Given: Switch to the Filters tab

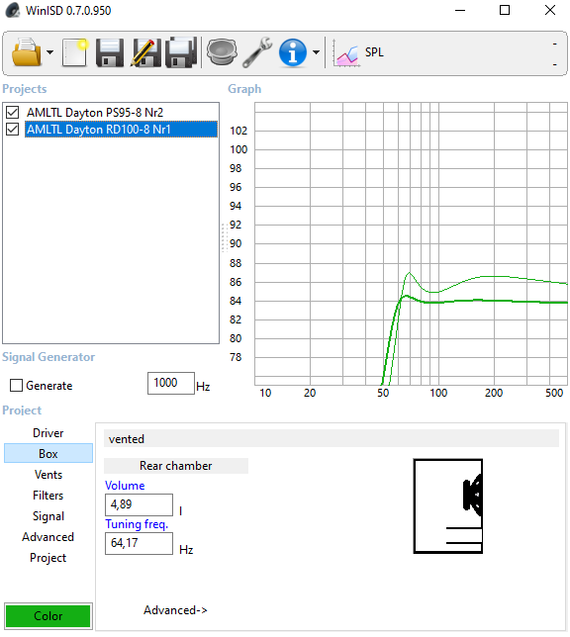Looking at the screenshot, I should click(48, 496).
